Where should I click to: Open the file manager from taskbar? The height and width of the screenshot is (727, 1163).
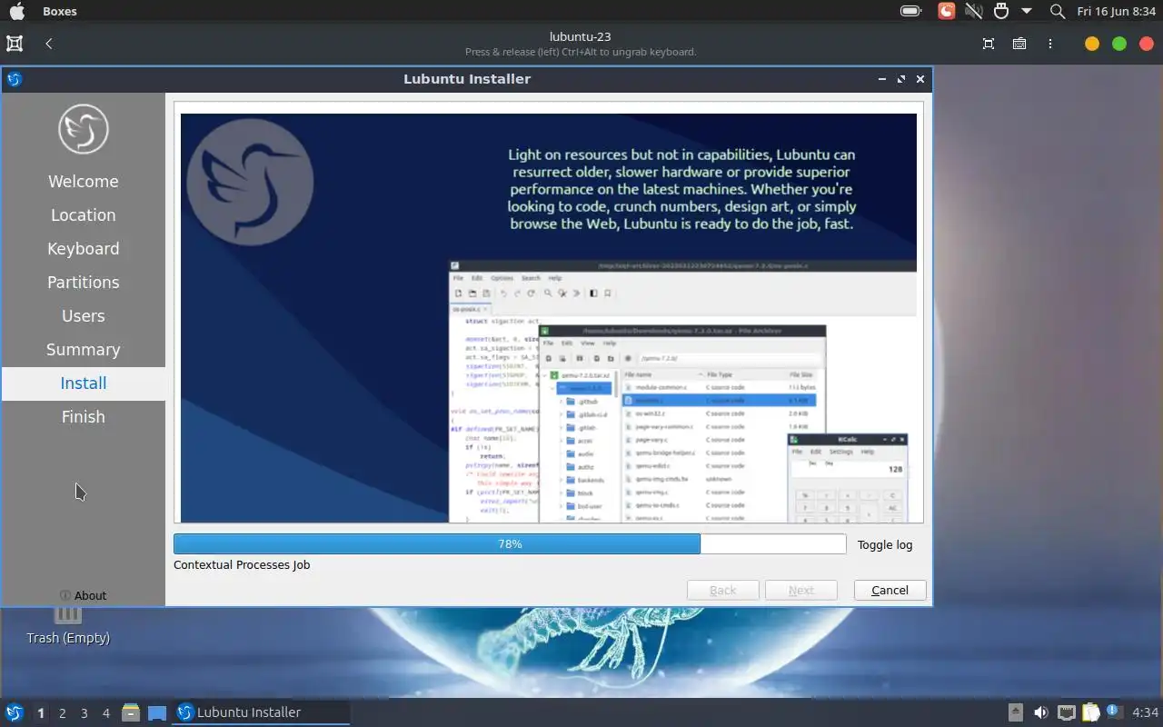[131, 712]
